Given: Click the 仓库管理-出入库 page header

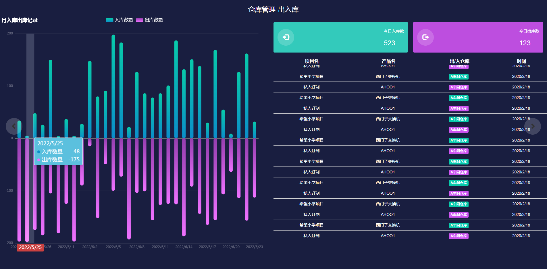Looking at the screenshot, I should (x=273, y=9).
